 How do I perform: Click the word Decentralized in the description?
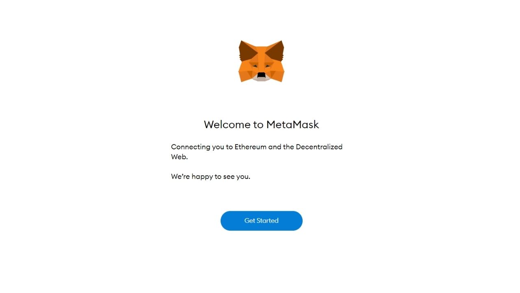tap(319, 147)
